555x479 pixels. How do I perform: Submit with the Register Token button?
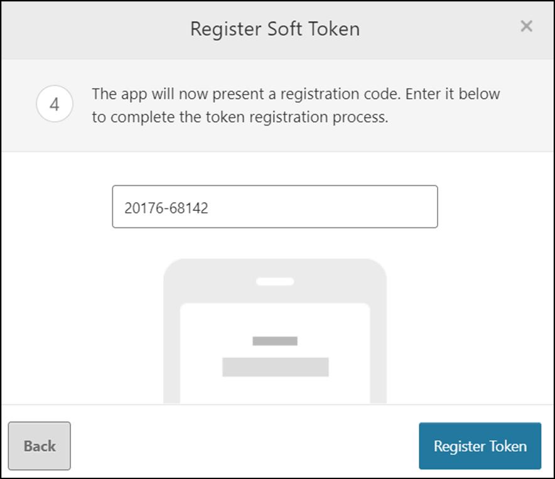480,446
